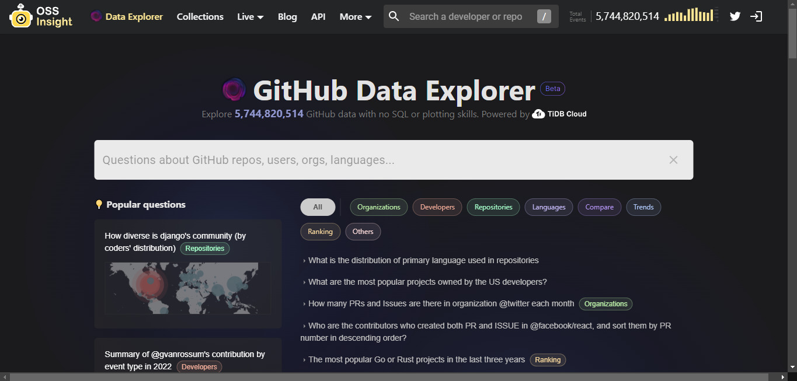Click the django world map thumbnail
Viewport: 797px width, 381px height.
point(187,288)
